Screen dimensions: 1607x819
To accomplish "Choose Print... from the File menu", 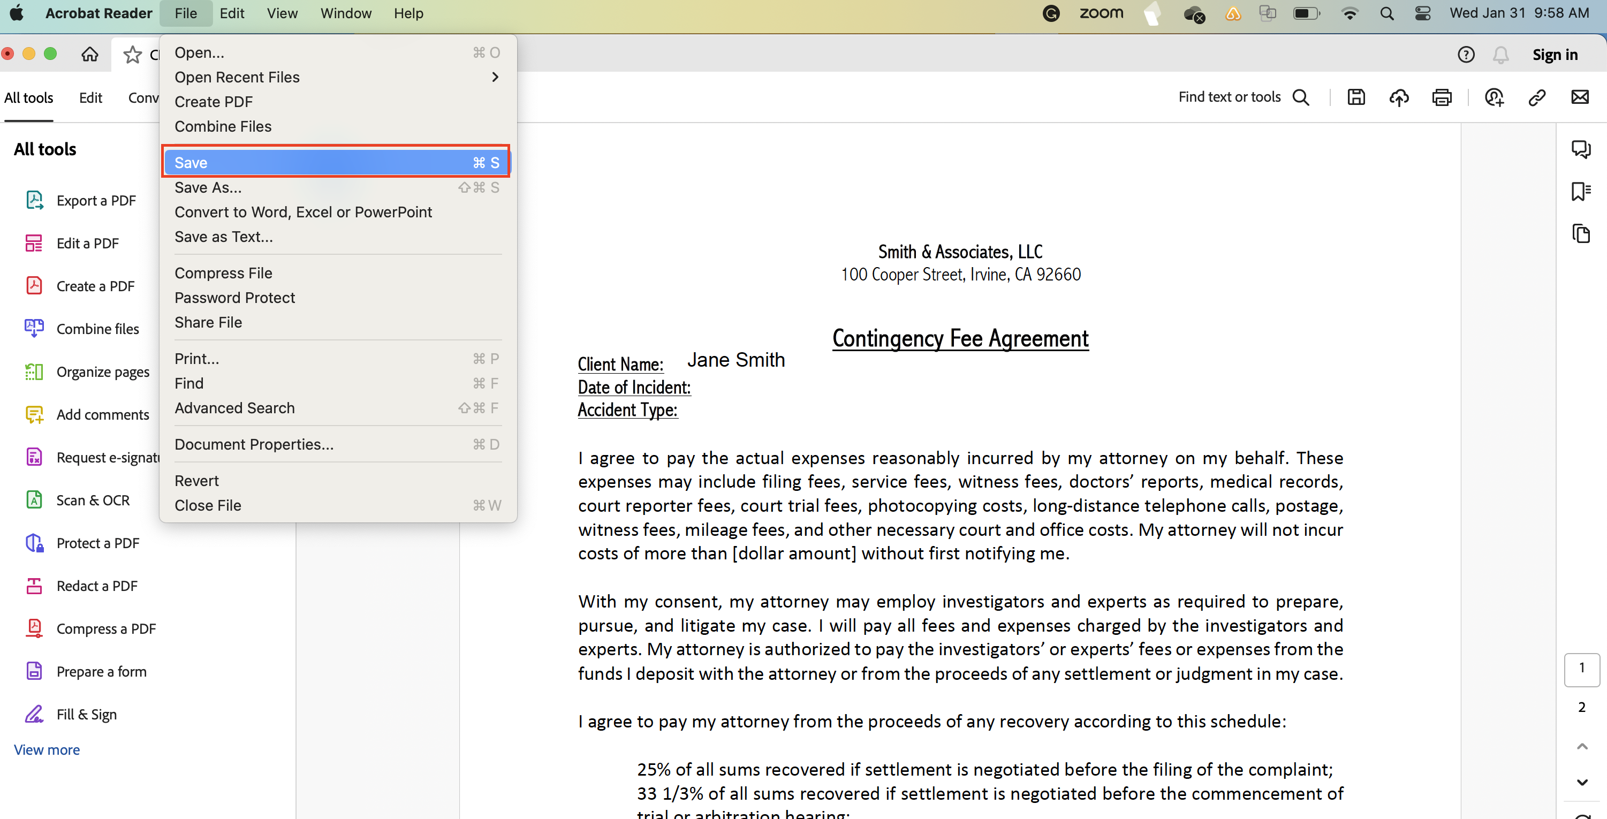I will (x=337, y=359).
